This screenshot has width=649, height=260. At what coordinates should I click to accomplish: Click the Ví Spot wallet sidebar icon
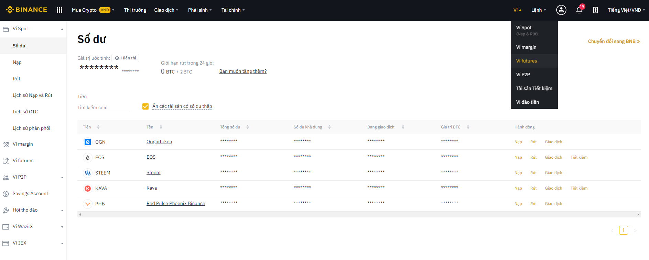6,29
